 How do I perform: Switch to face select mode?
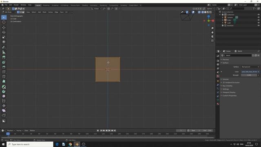click(x=23, y=12)
